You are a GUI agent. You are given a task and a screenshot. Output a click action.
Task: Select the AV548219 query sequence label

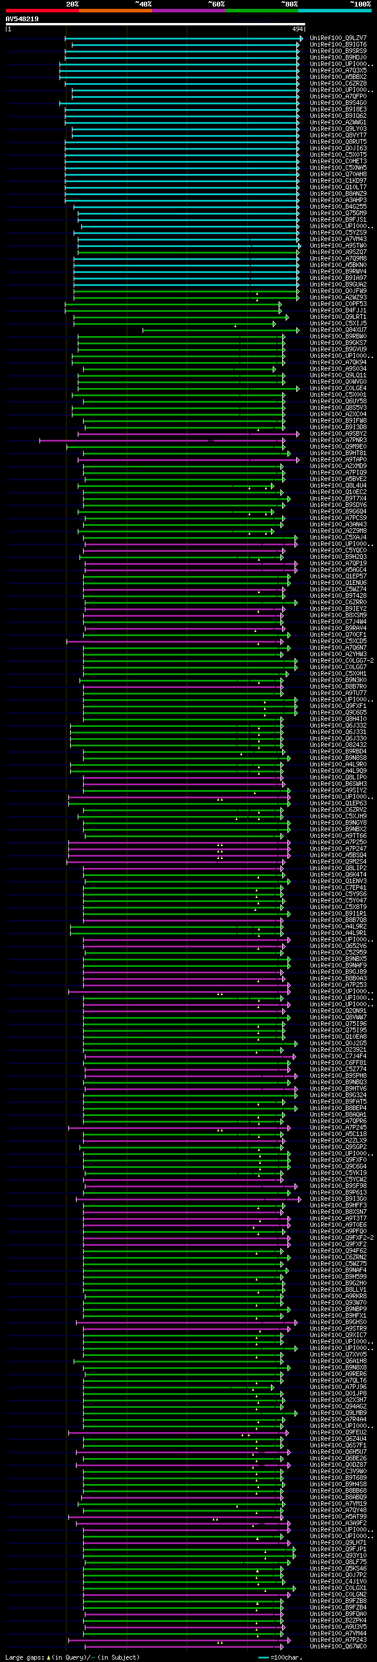click(x=22, y=19)
